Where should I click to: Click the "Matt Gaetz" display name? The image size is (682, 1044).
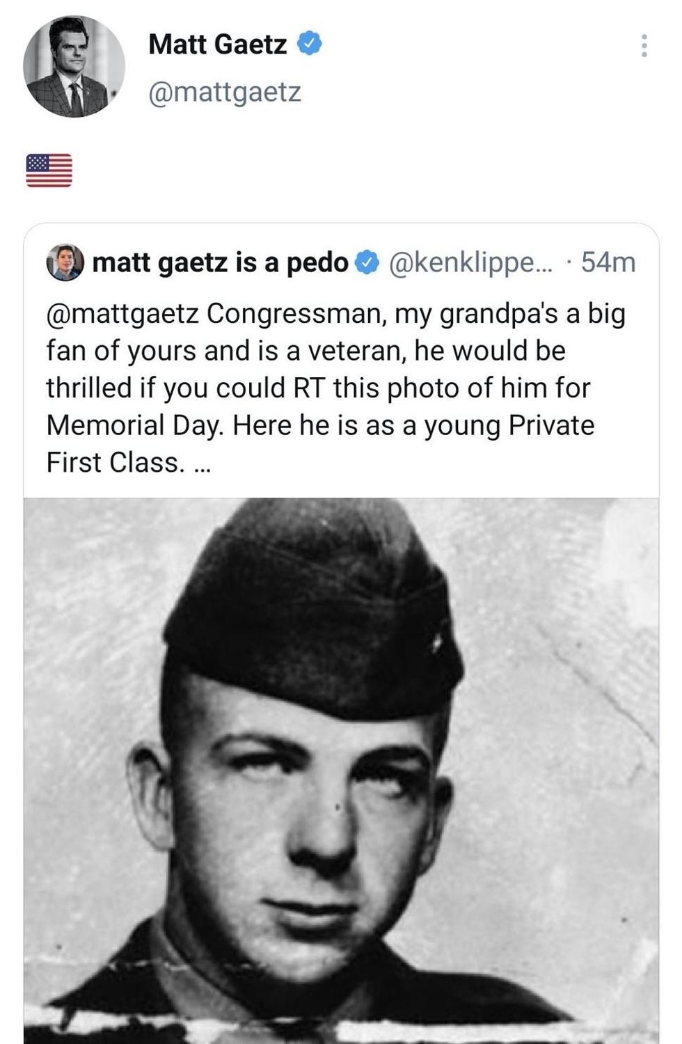pyautogui.click(x=217, y=45)
